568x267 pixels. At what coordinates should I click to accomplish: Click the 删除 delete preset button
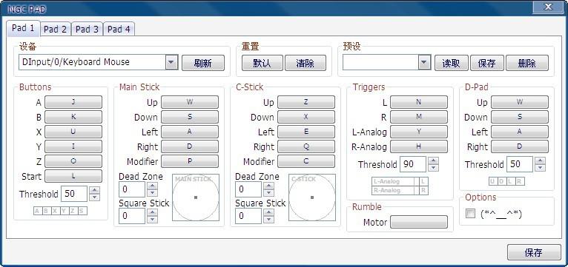click(x=526, y=63)
